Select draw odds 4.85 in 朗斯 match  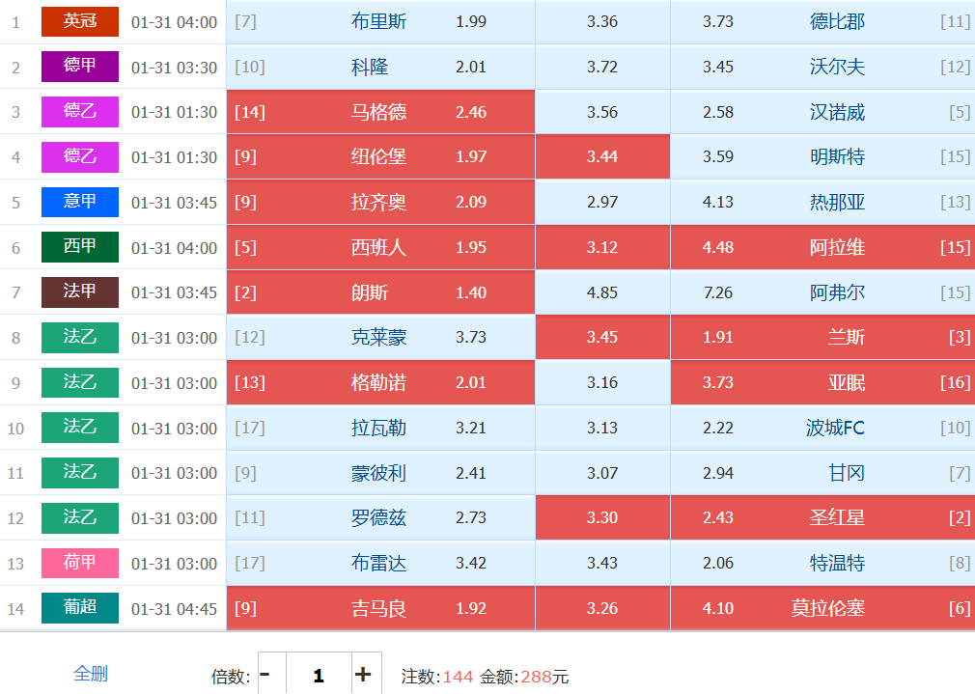[601, 291]
